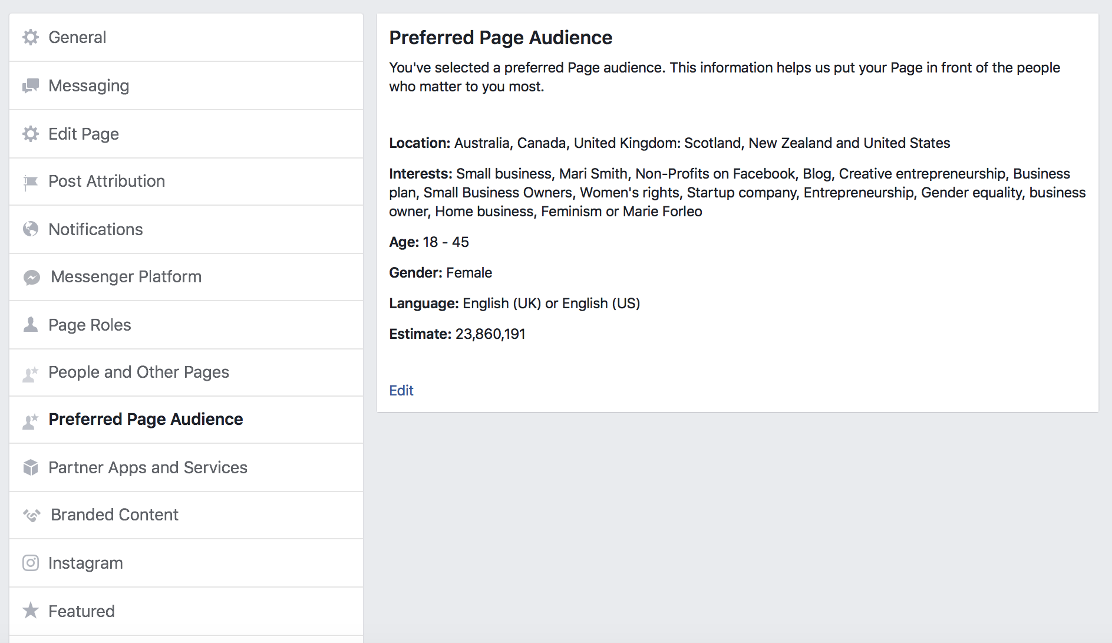
Task: Open Partner Apps and Services
Action: [x=186, y=467]
